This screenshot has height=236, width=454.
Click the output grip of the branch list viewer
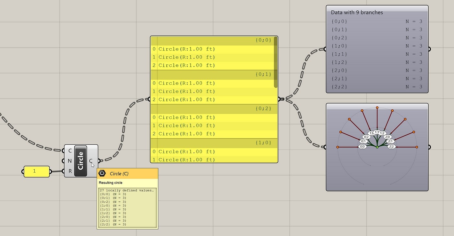coord(429,49)
